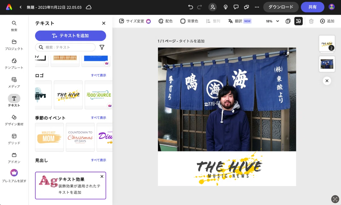The image size is (341, 205).
Task: Open 翻訳 translate tool
Action: click(x=240, y=21)
